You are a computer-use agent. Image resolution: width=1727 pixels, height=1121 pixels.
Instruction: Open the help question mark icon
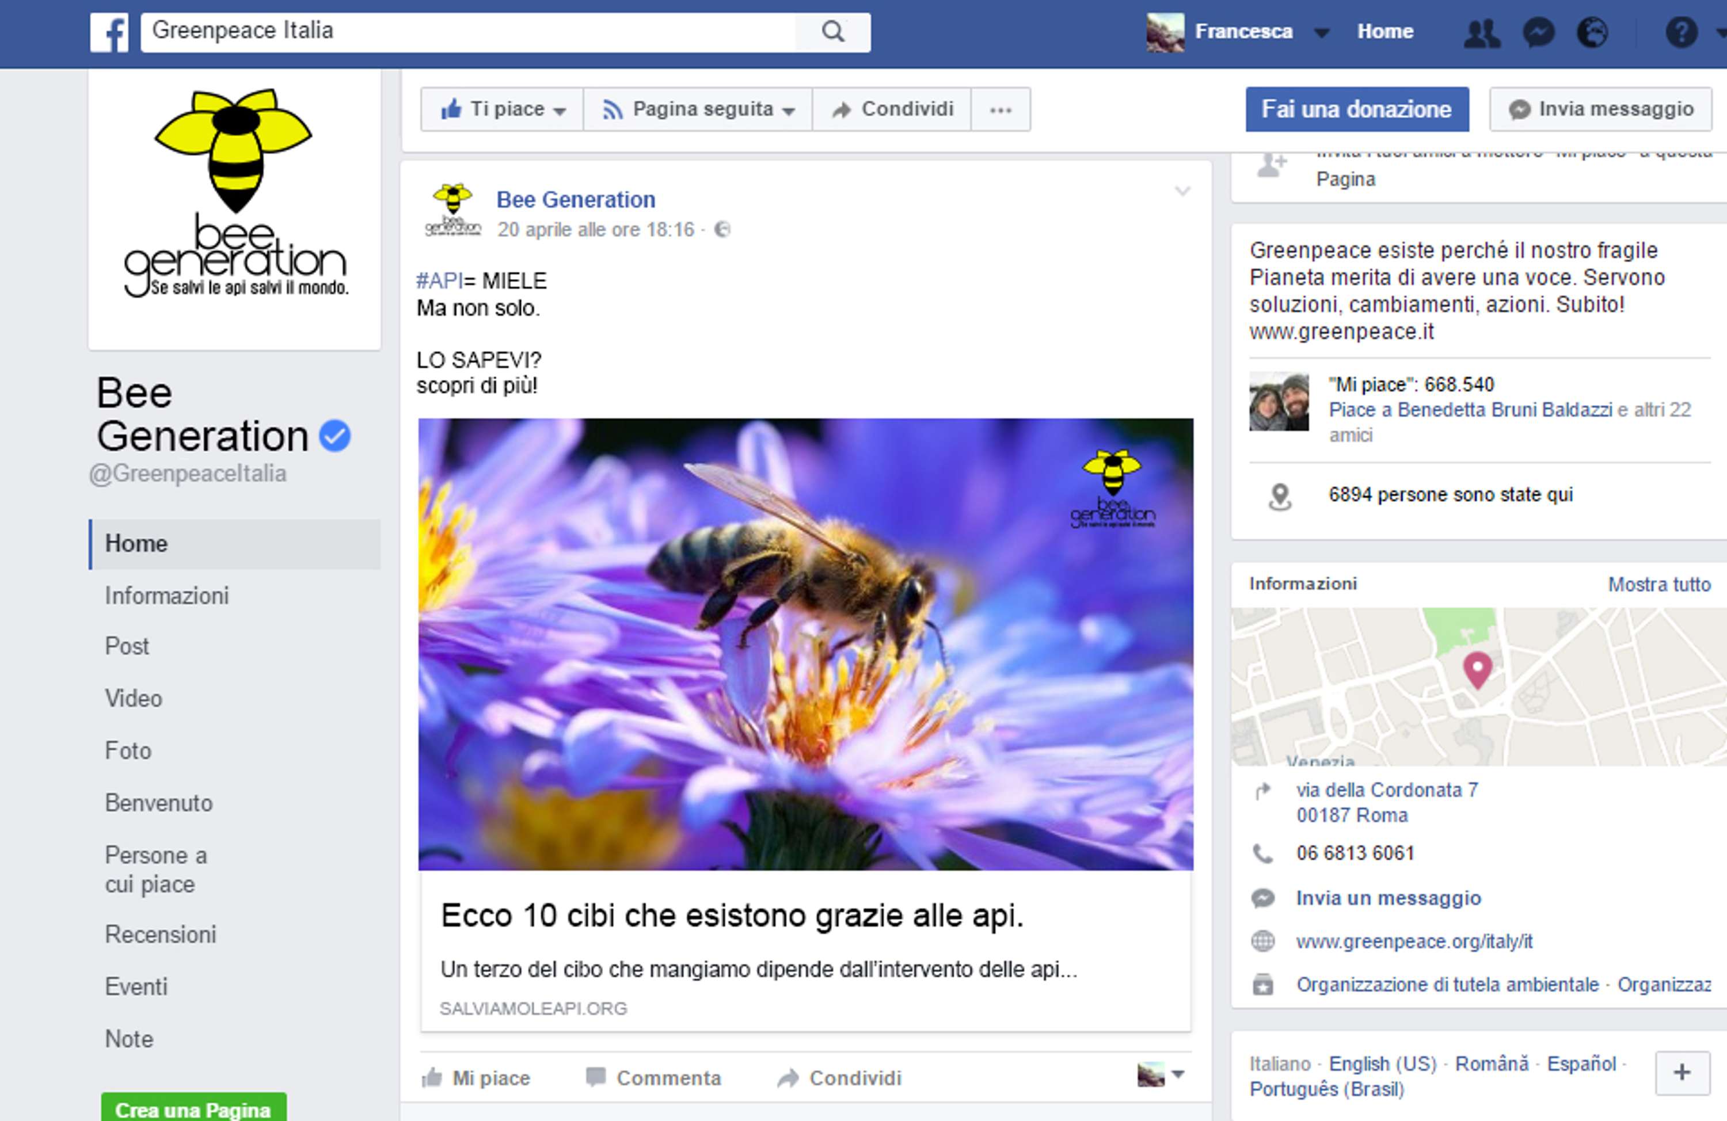tap(1680, 33)
